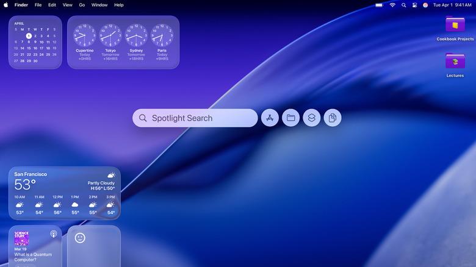Open the Finder menu
Image resolution: width=476 pixels, height=267 pixels.
point(21,5)
